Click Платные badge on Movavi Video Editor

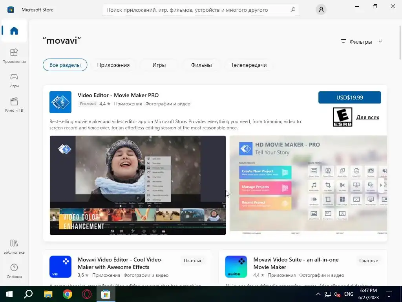tap(193, 261)
